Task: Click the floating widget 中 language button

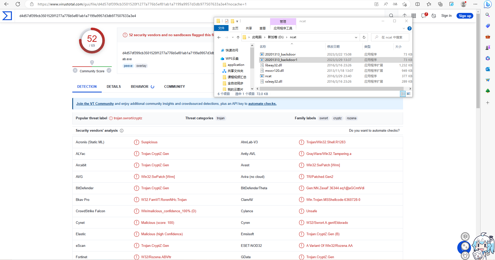Action: (x=465, y=236)
